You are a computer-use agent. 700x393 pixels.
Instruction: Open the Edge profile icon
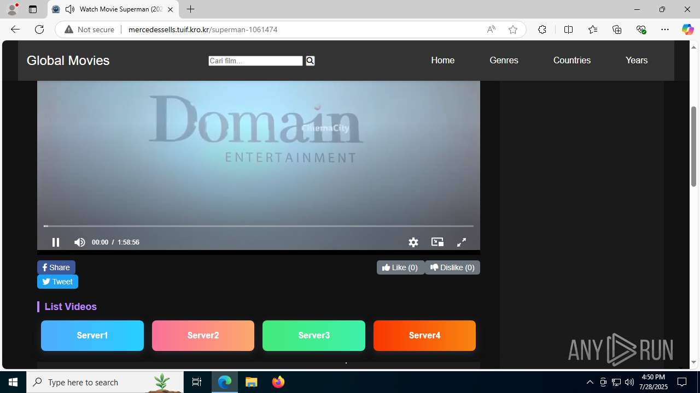tap(12, 9)
